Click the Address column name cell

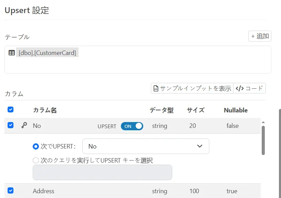coord(43,191)
